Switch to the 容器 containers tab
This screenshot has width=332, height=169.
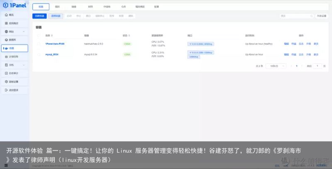pyautogui.click(x=41, y=7)
